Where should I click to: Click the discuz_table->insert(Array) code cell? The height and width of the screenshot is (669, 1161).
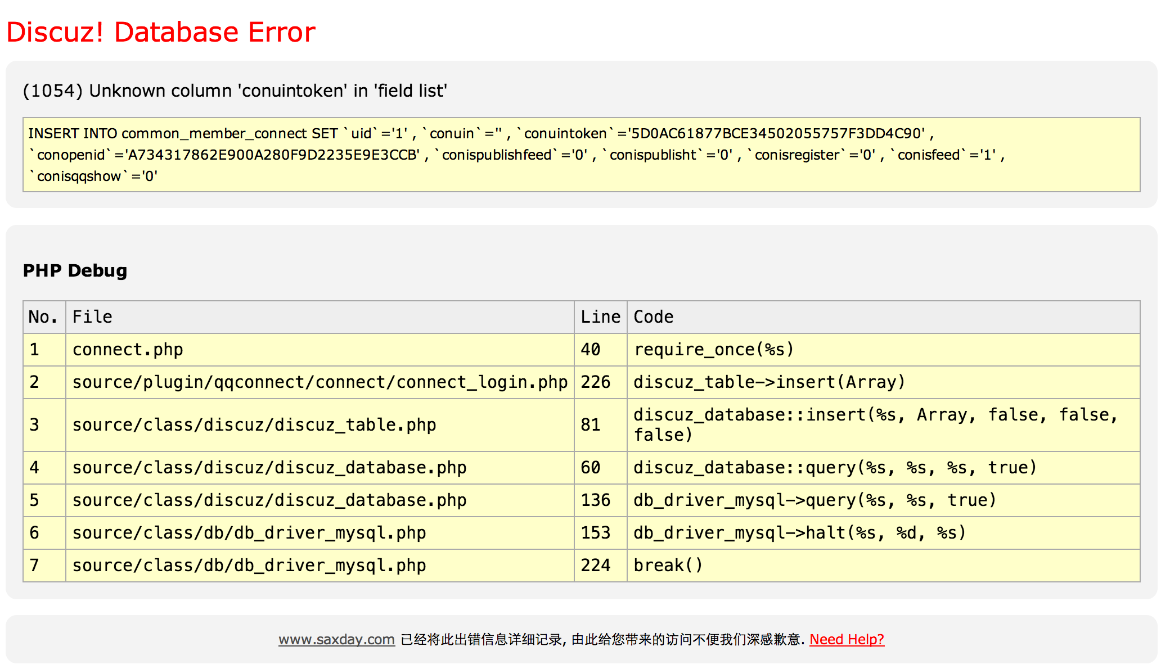click(769, 382)
